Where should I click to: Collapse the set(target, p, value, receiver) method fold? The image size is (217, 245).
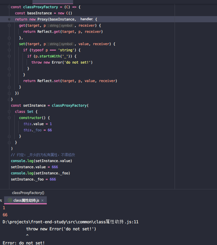(x=9, y=44)
